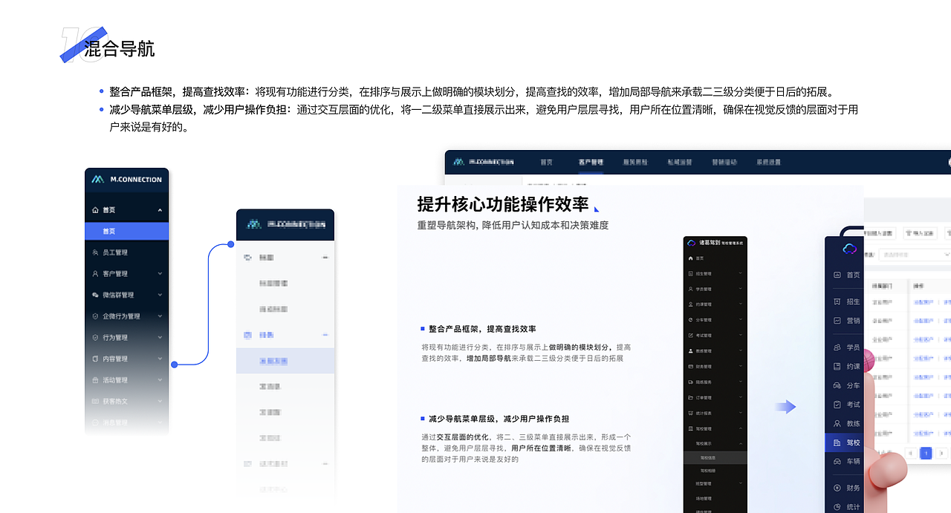Click the 分车 car icon in blue sidebar
This screenshot has height=513, width=951.
pyautogui.click(x=837, y=385)
